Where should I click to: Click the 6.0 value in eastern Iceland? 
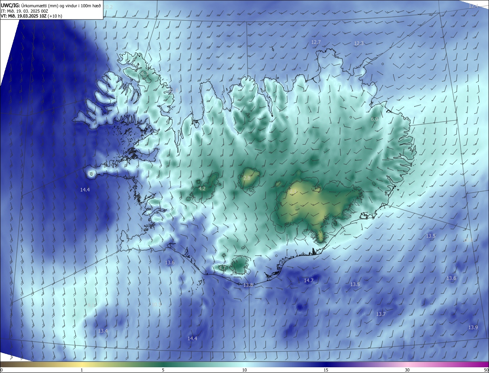[375, 119]
